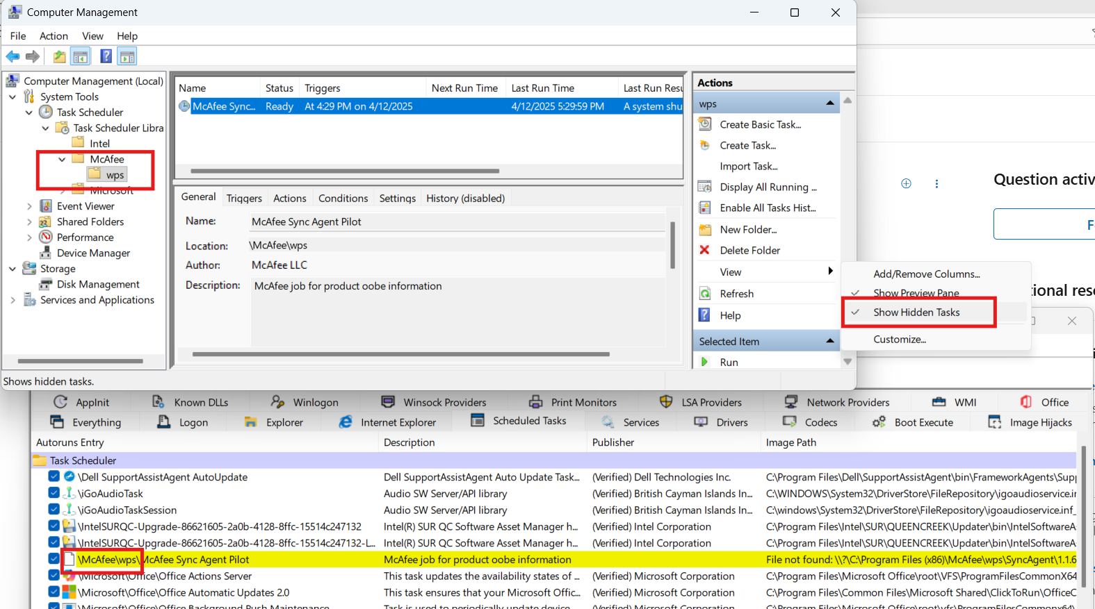Collapse the Task Scheduler Library node

tap(46, 128)
